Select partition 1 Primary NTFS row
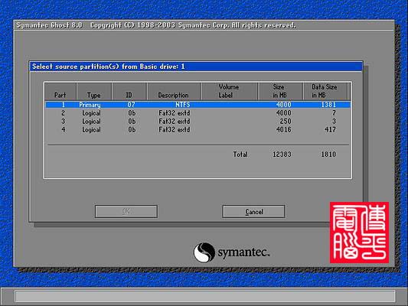408x306 pixels. click(x=198, y=105)
